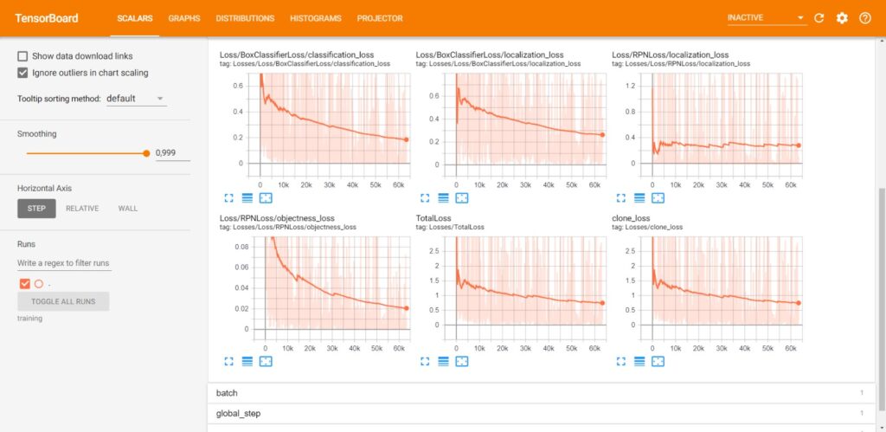Viewport: 886px width, 432px height.
Task: Enable Show data download links checkbox
Action: click(x=23, y=56)
